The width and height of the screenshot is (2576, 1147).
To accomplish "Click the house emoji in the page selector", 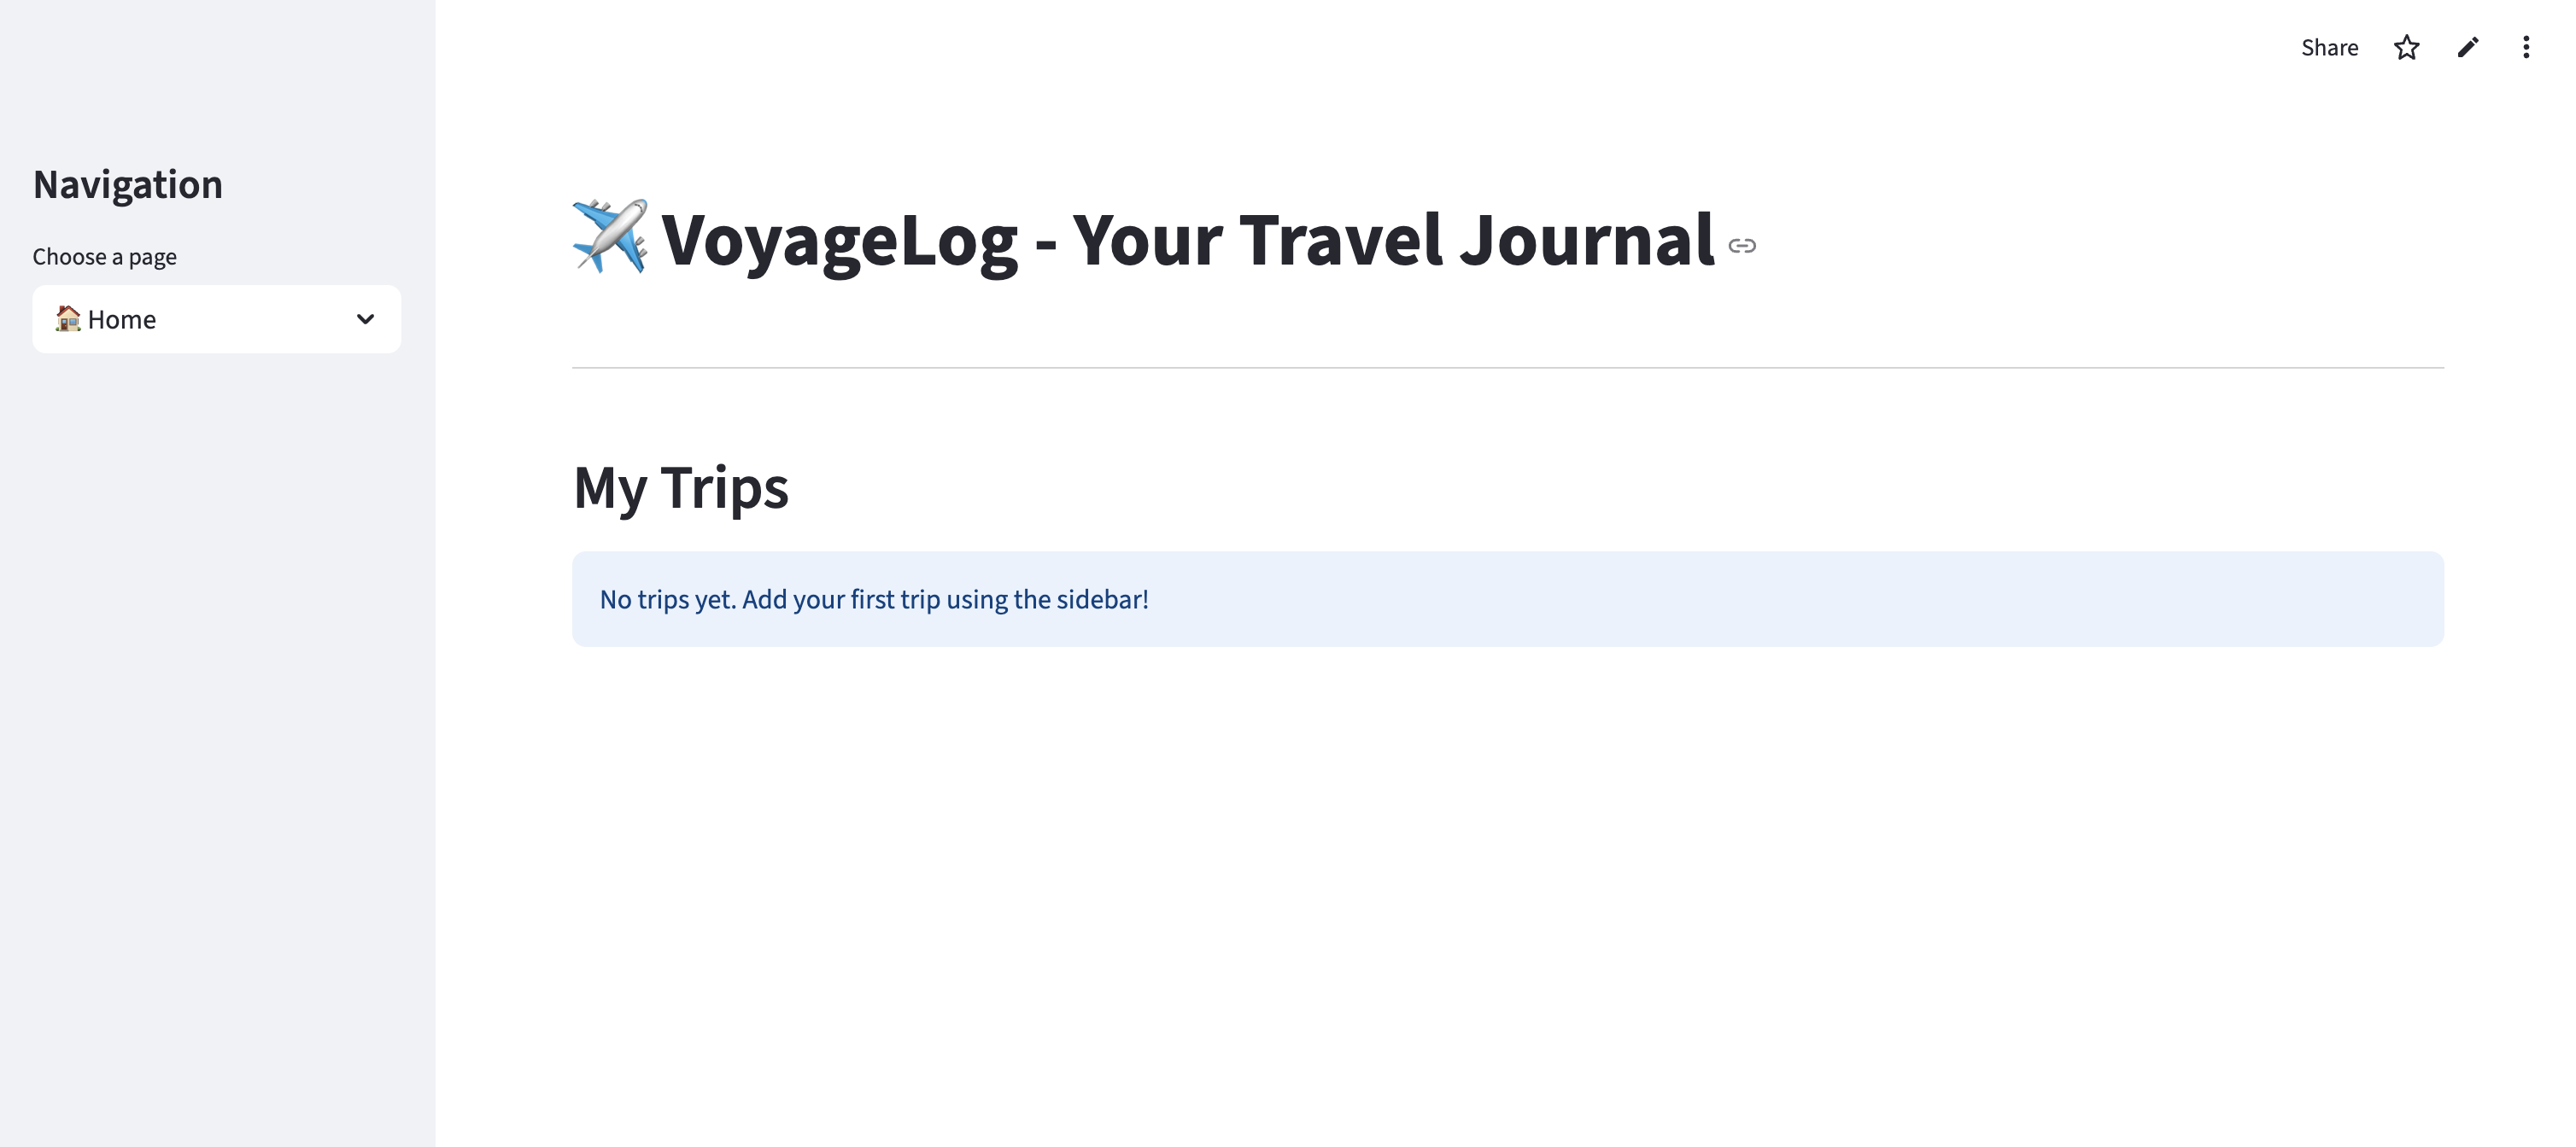I will (67, 318).
